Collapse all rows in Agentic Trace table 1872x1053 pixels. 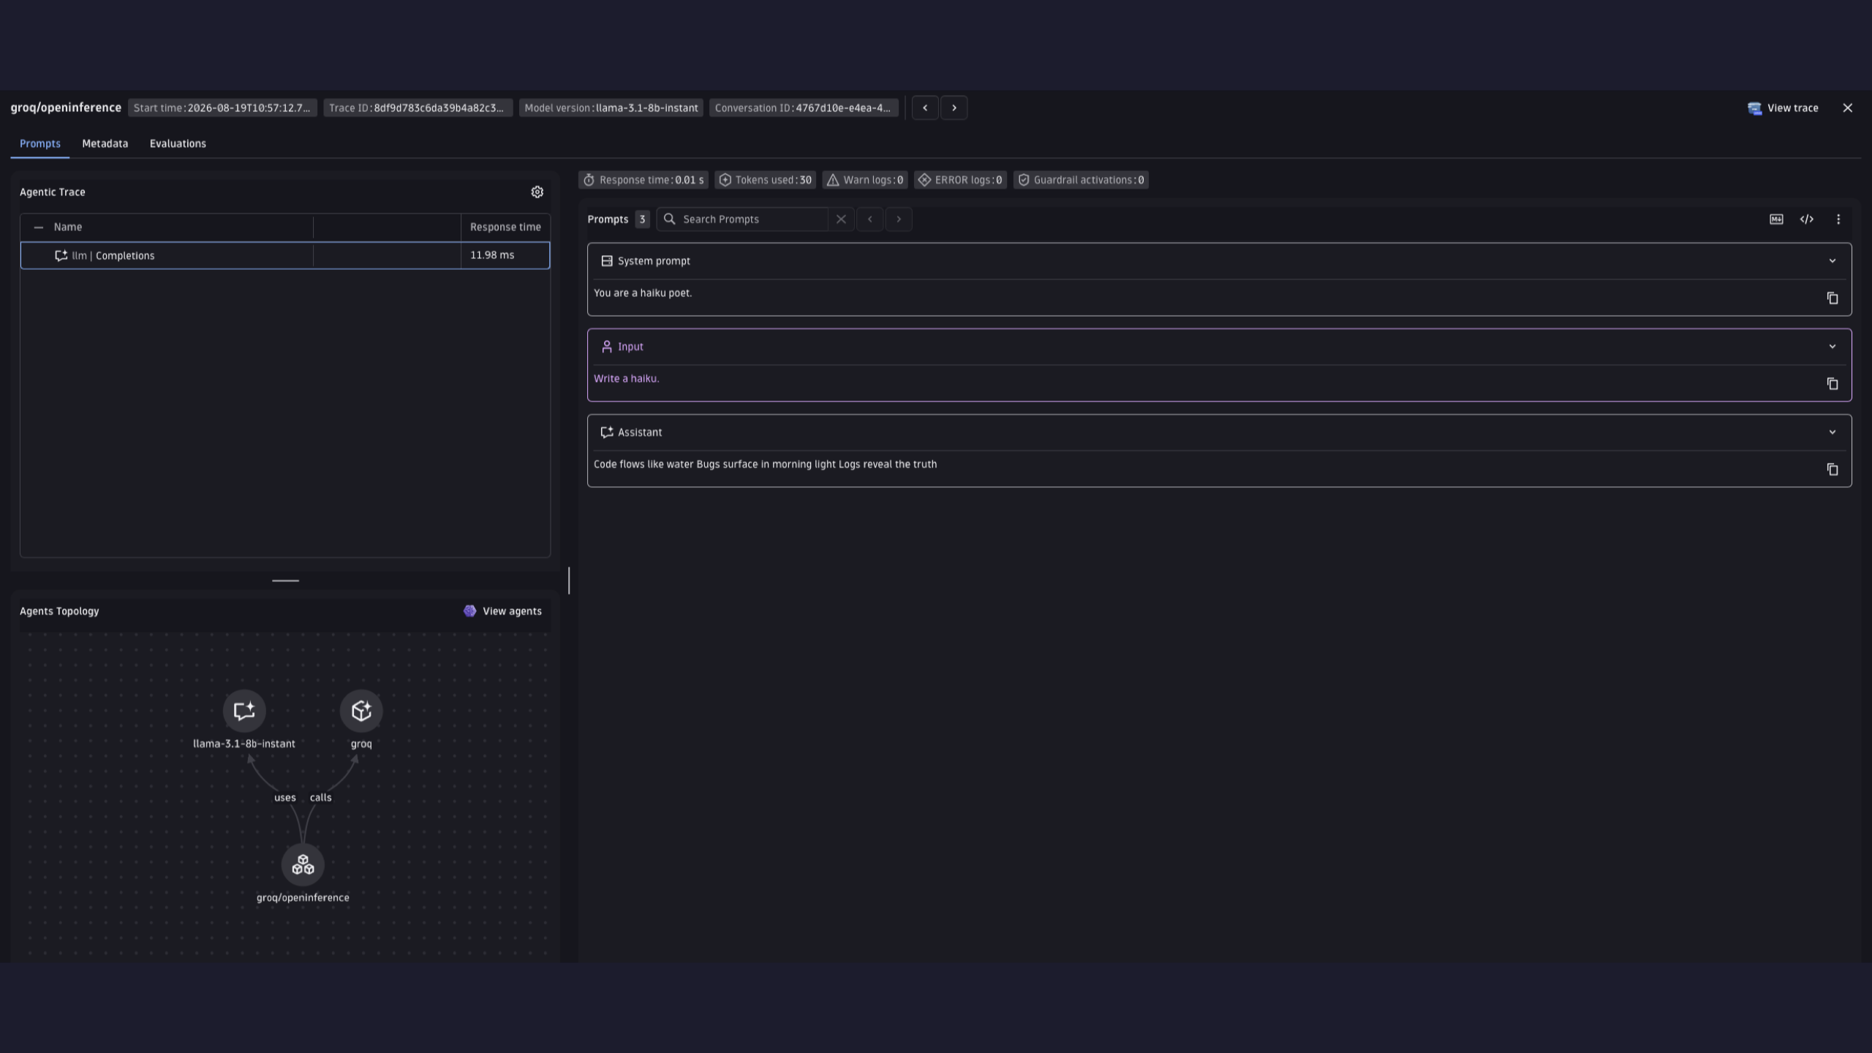39,227
